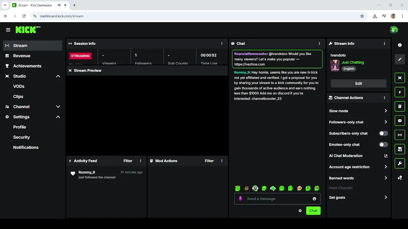Expand Set goals arrow
This screenshot has width=408, height=229.
(386, 198)
